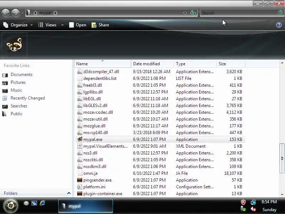Image resolution: width=285 pixels, height=214 pixels.
Task: Click the mypal taskbar button
Action: (85, 206)
